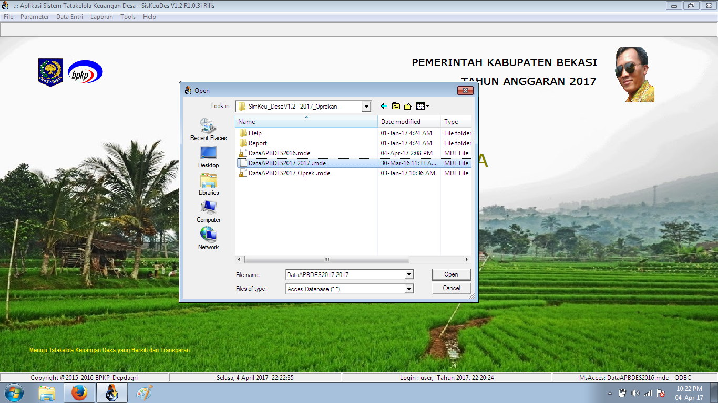Screen dimensions: 718x403
Task: Click the volume speaker tray icon
Action: [635, 393]
